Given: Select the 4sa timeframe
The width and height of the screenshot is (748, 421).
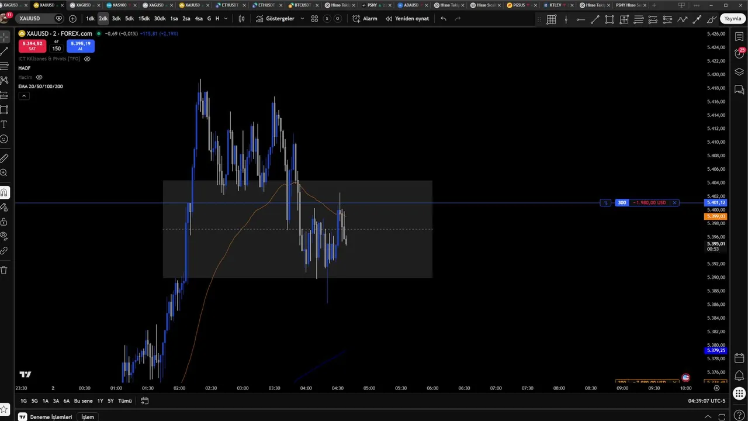Looking at the screenshot, I should [199, 19].
